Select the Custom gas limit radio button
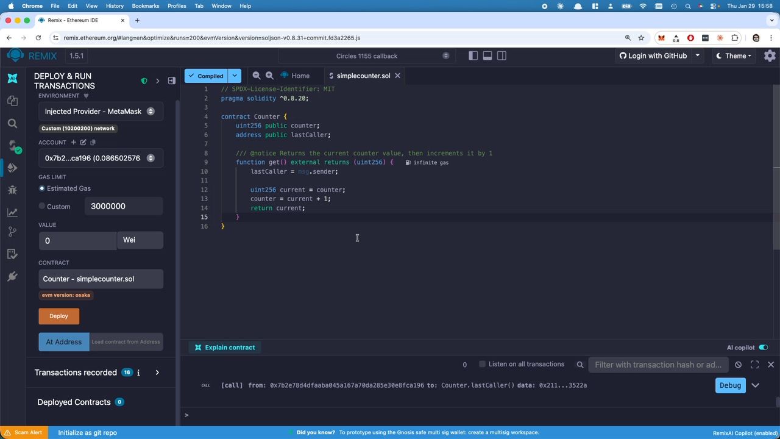The width and height of the screenshot is (780, 439). 42,206
